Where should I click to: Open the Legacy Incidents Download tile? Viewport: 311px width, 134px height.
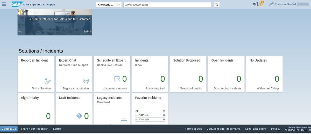click(x=112, y=109)
